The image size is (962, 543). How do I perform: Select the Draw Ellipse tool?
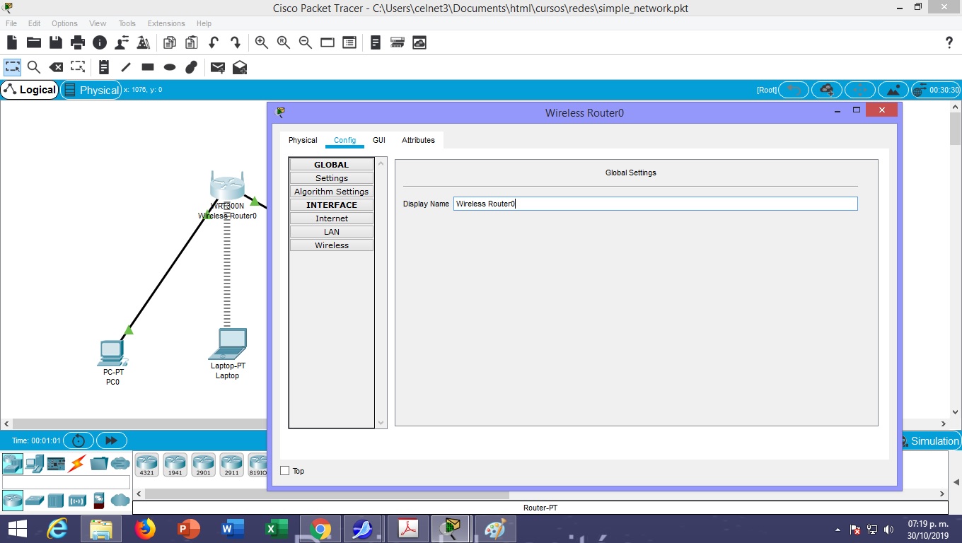click(x=170, y=67)
